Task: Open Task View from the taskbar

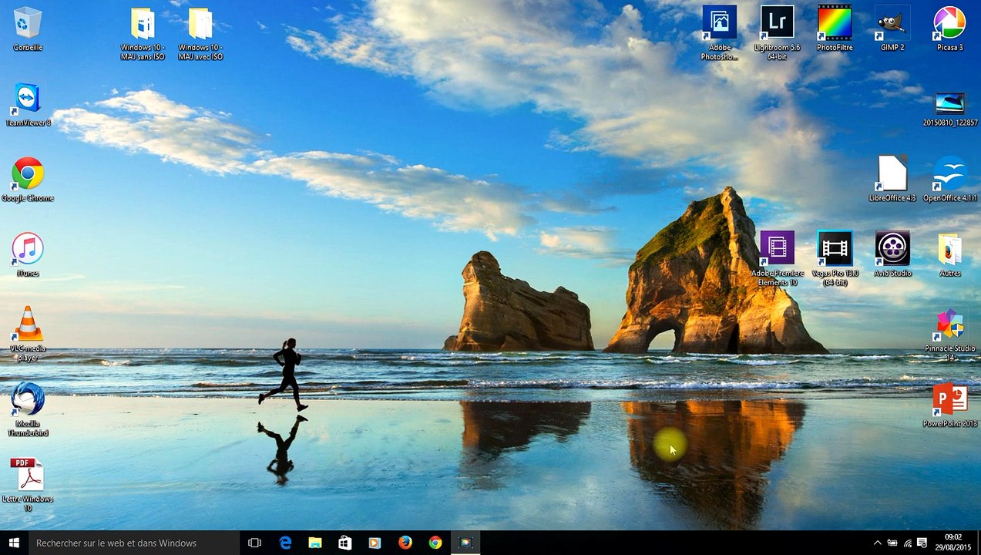Action: 254,543
